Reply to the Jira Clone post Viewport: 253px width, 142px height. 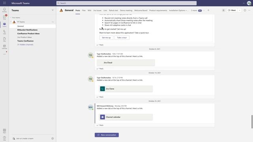(x=100, y=97)
